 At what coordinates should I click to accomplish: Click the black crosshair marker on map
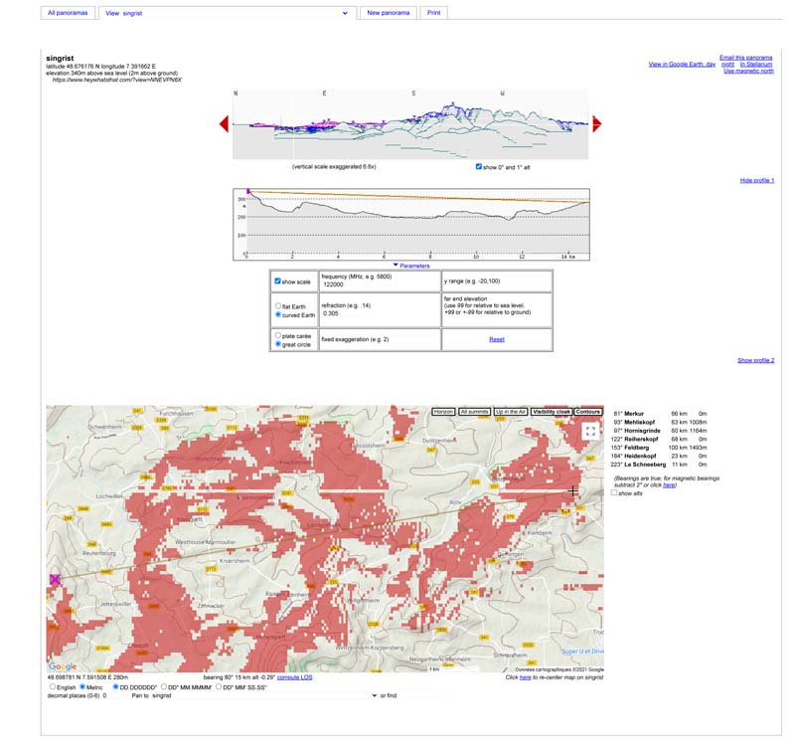pyautogui.click(x=573, y=490)
